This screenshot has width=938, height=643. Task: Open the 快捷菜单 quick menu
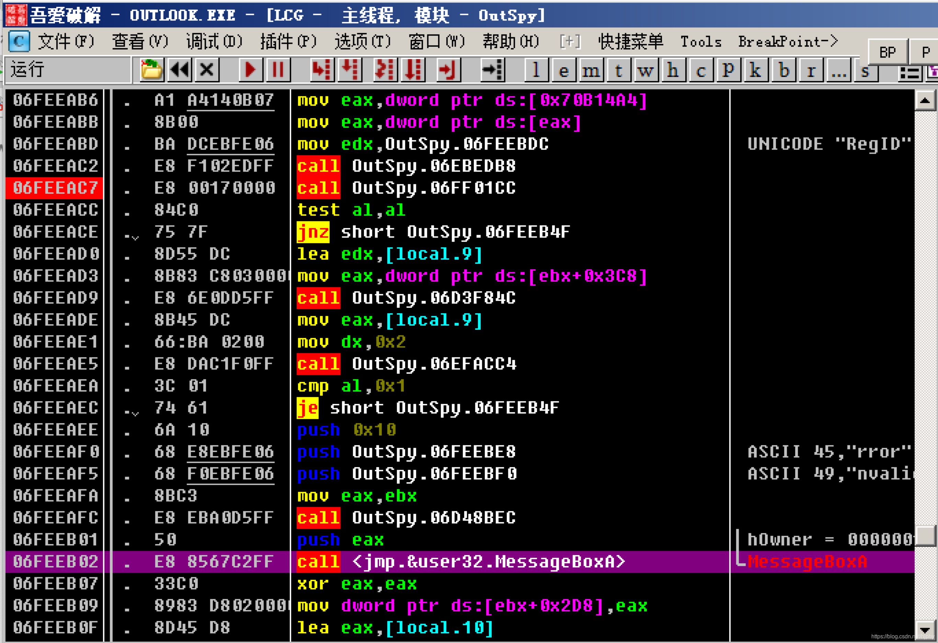coord(631,42)
